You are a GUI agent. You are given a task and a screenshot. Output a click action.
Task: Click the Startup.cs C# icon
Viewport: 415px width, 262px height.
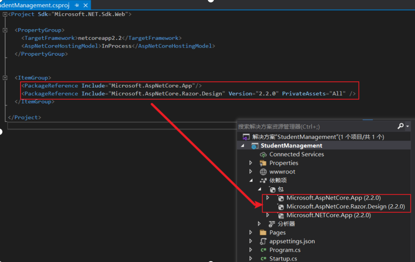point(263,259)
